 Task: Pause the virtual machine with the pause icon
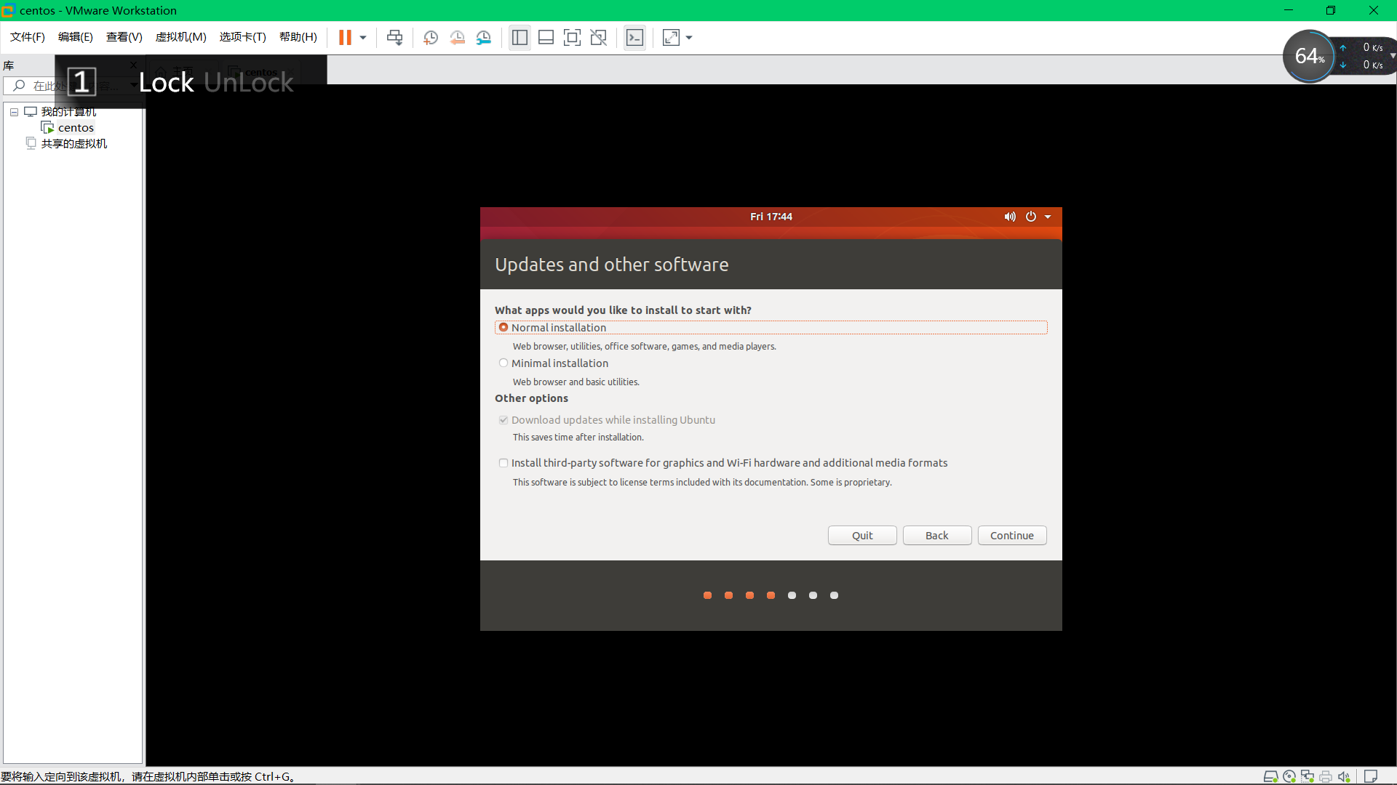tap(345, 38)
